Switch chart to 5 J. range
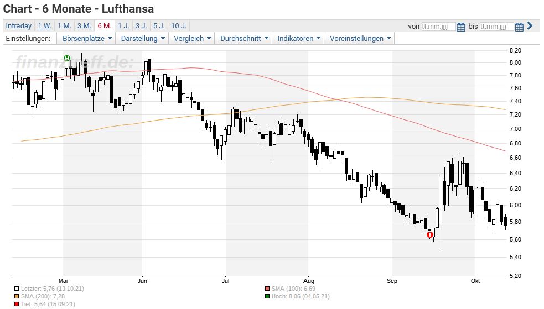The height and width of the screenshot is (309, 544). pyautogui.click(x=159, y=26)
